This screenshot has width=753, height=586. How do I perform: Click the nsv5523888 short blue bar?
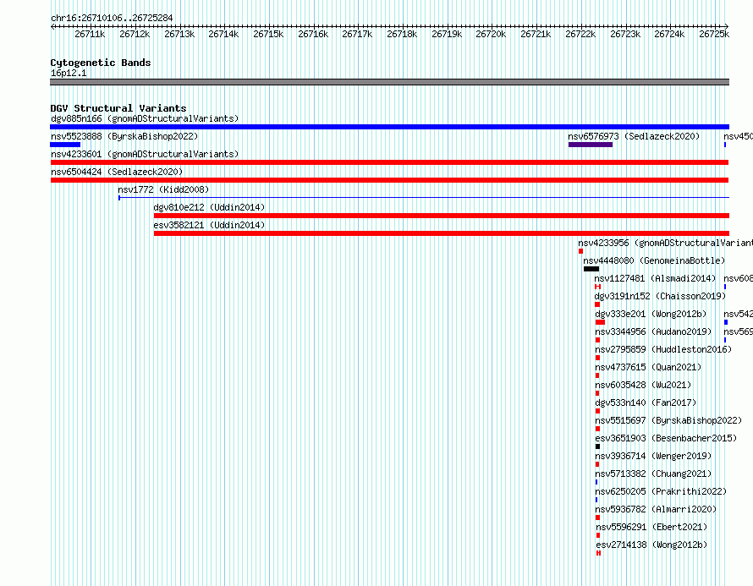coord(65,145)
